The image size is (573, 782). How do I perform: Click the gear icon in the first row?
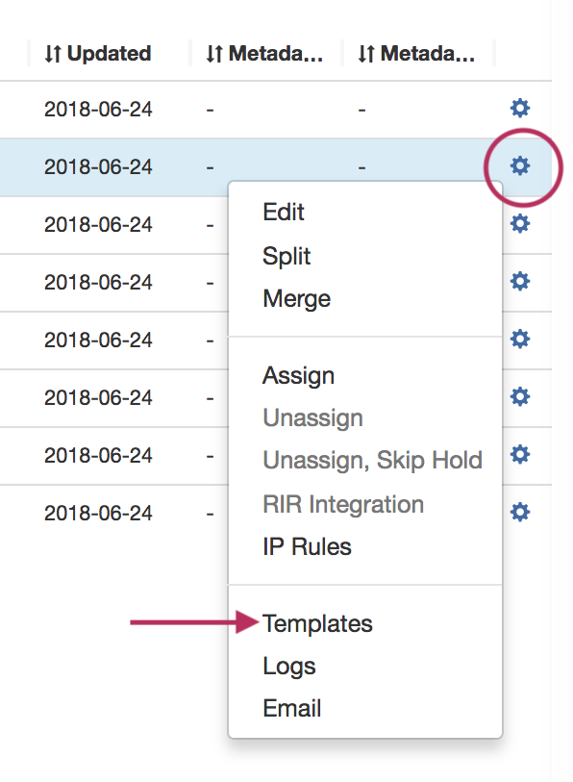point(519,108)
